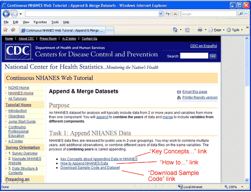Click the Local intranet zone icon
The image size is (251, 192).
[180, 186]
